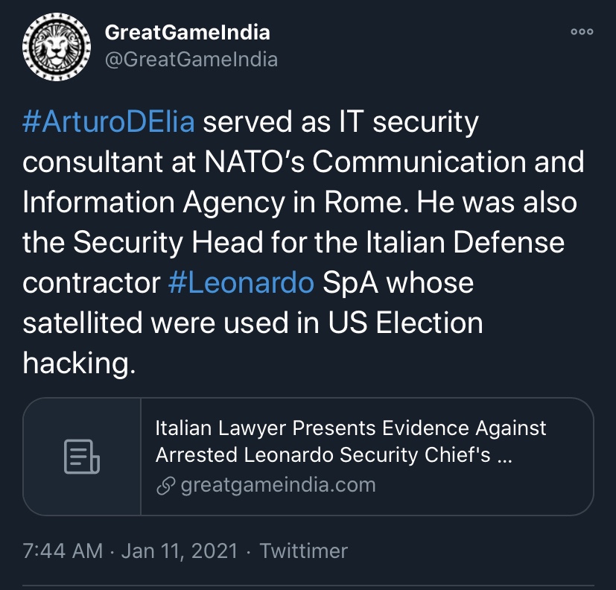Viewport: 616px width, 590px height.
Task: Open the Twittimer source label
Action: point(304,551)
